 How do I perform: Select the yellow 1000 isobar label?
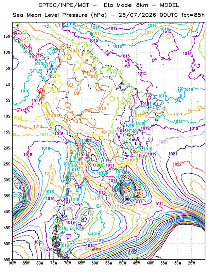[133, 256]
